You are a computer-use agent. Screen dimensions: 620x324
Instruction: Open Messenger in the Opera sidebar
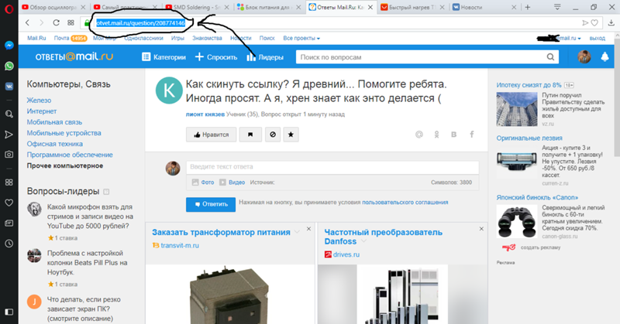9,46
